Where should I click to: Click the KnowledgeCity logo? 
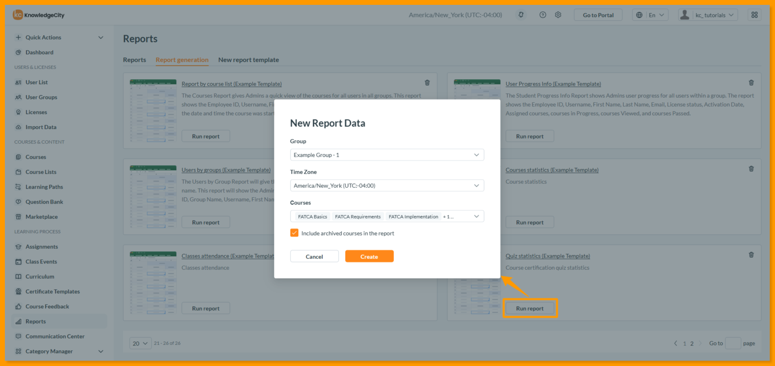tap(38, 15)
